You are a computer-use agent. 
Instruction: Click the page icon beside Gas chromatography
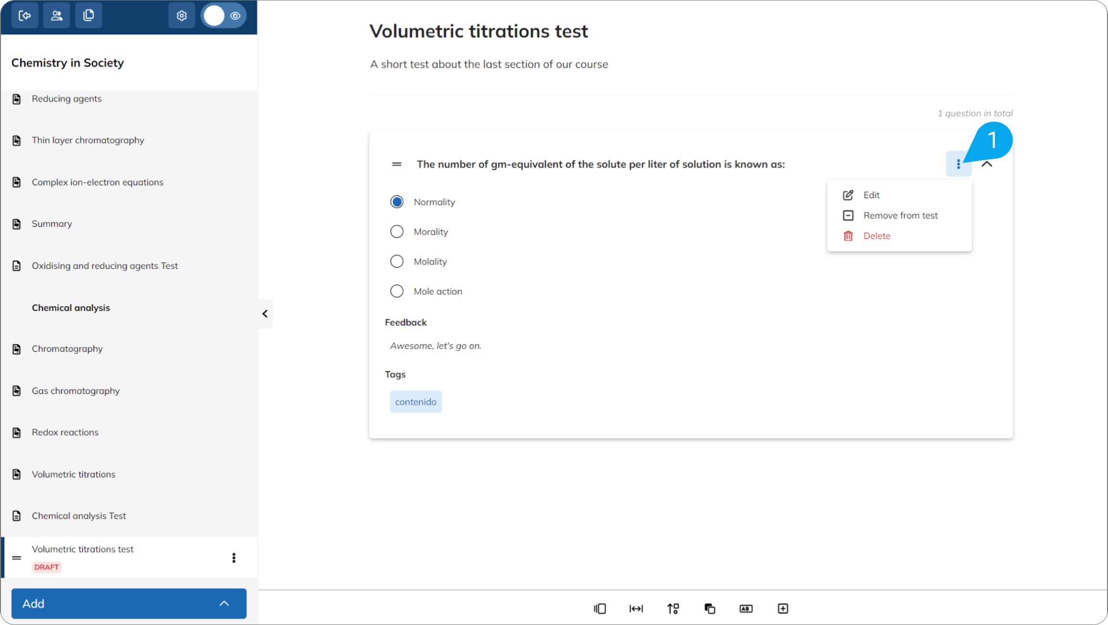pos(17,391)
